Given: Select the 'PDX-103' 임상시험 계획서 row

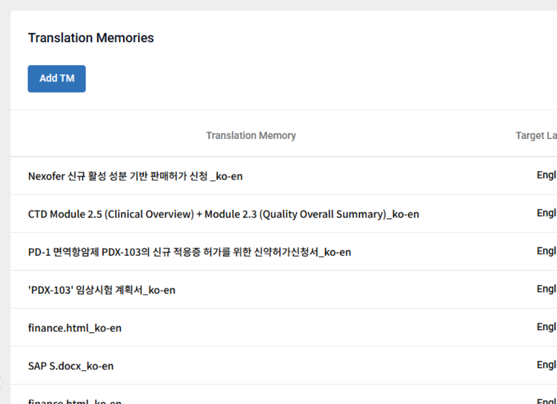Looking at the screenshot, I should (102, 290).
